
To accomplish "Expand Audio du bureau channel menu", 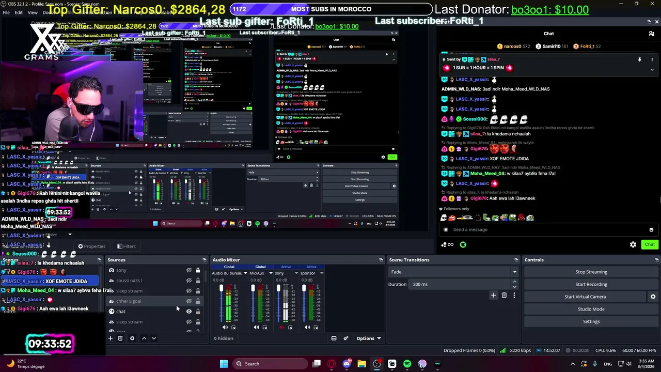I will 245,273.
